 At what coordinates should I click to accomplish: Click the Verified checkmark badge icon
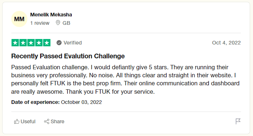click(59, 43)
